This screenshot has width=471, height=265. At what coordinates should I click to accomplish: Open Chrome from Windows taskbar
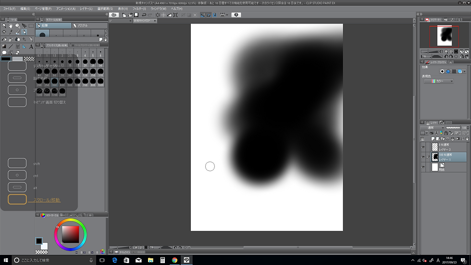pyautogui.click(x=174, y=260)
